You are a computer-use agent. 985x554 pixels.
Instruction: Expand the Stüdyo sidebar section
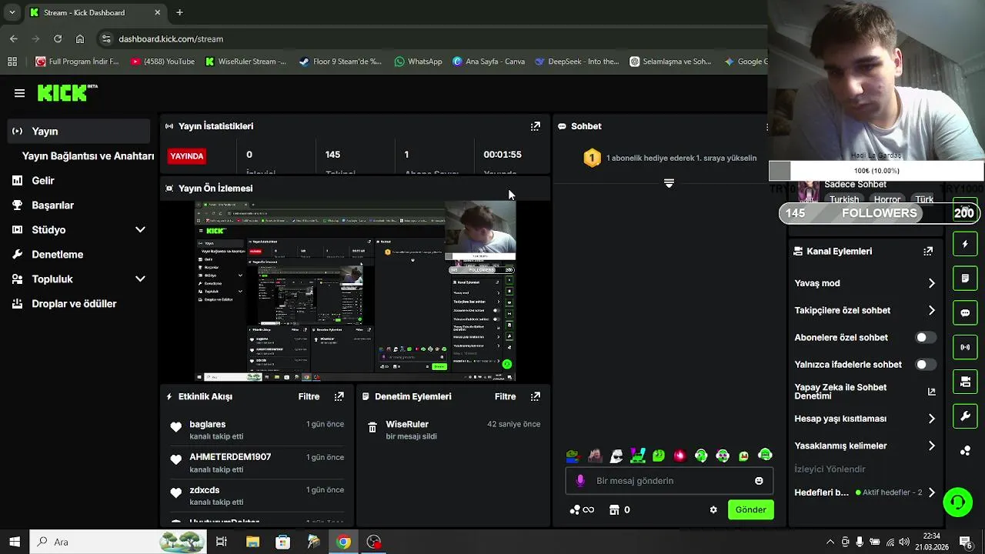(140, 230)
